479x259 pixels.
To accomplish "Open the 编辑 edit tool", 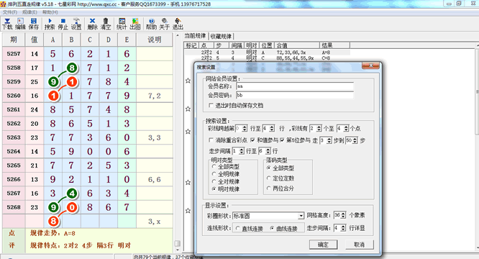I will coord(20,24).
